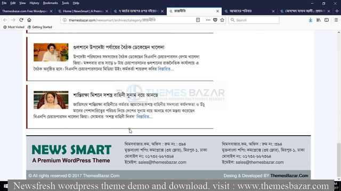
Task: Open the File menu
Action: point(4,3)
